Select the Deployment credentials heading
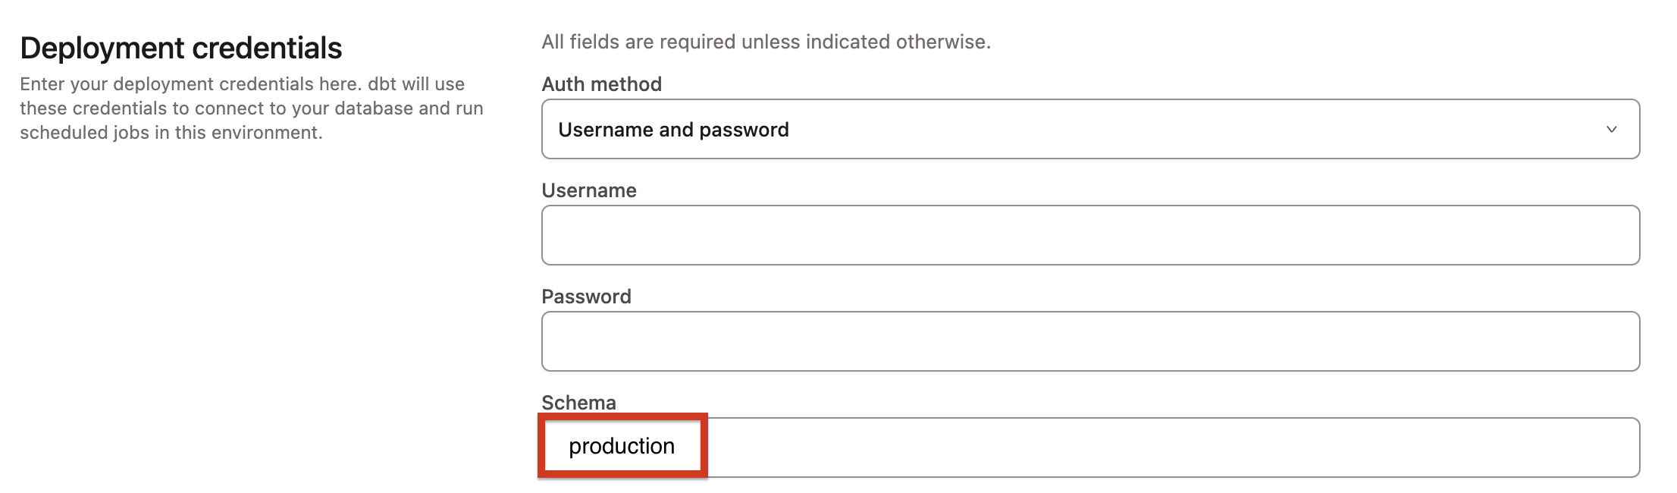 (181, 48)
